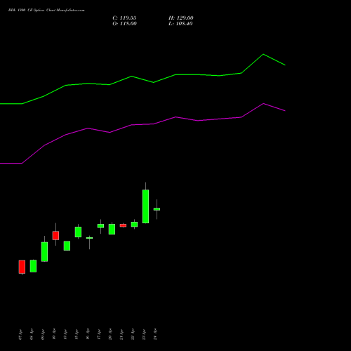The image size is (351, 351).
Task: Select the green candlestick for 08 Apr
Action: 33,266
